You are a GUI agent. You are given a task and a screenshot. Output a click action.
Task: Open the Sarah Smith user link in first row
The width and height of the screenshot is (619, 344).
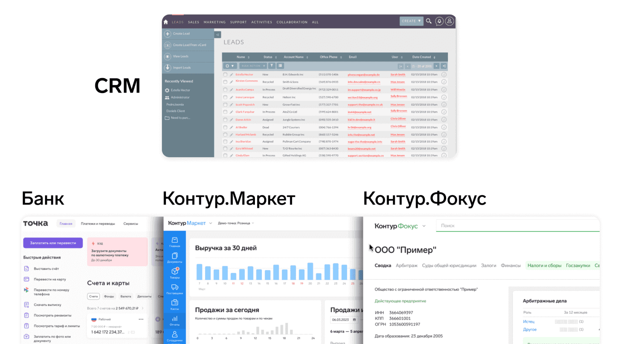coord(398,75)
